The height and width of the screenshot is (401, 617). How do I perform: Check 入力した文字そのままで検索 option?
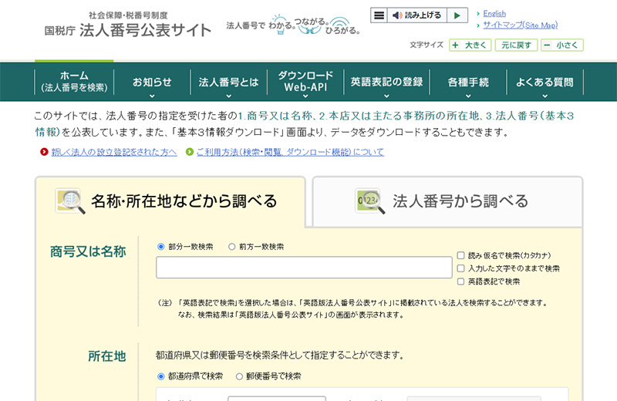460,268
